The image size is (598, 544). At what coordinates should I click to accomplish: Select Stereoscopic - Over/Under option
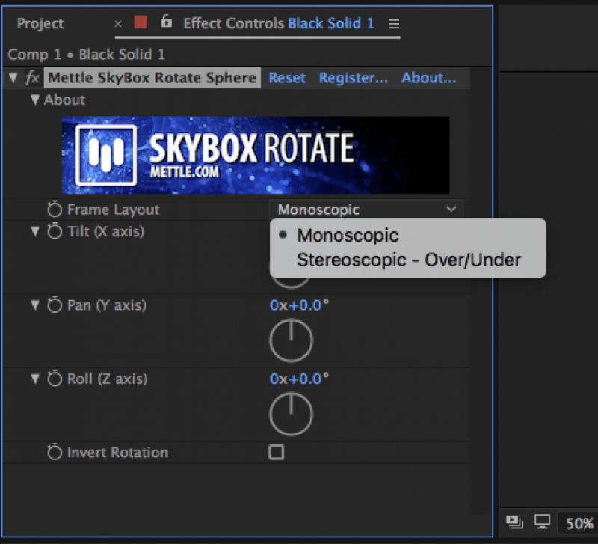(x=408, y=260)
